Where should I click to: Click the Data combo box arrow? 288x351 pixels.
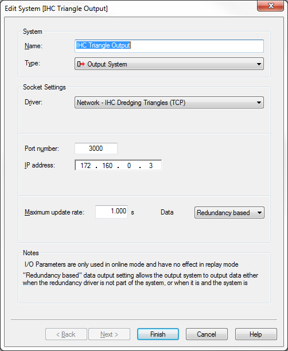point(259,213)
